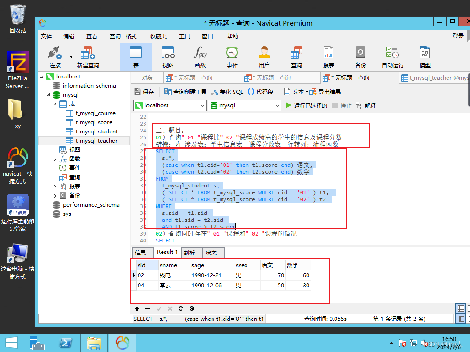This screenshot has height=352, width=470.
Task: Expand the 查询 tree node
Action: [55, 177]
